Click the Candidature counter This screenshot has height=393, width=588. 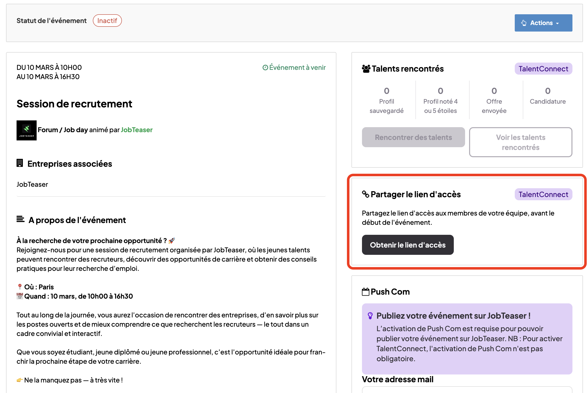(x=547, y=95)
